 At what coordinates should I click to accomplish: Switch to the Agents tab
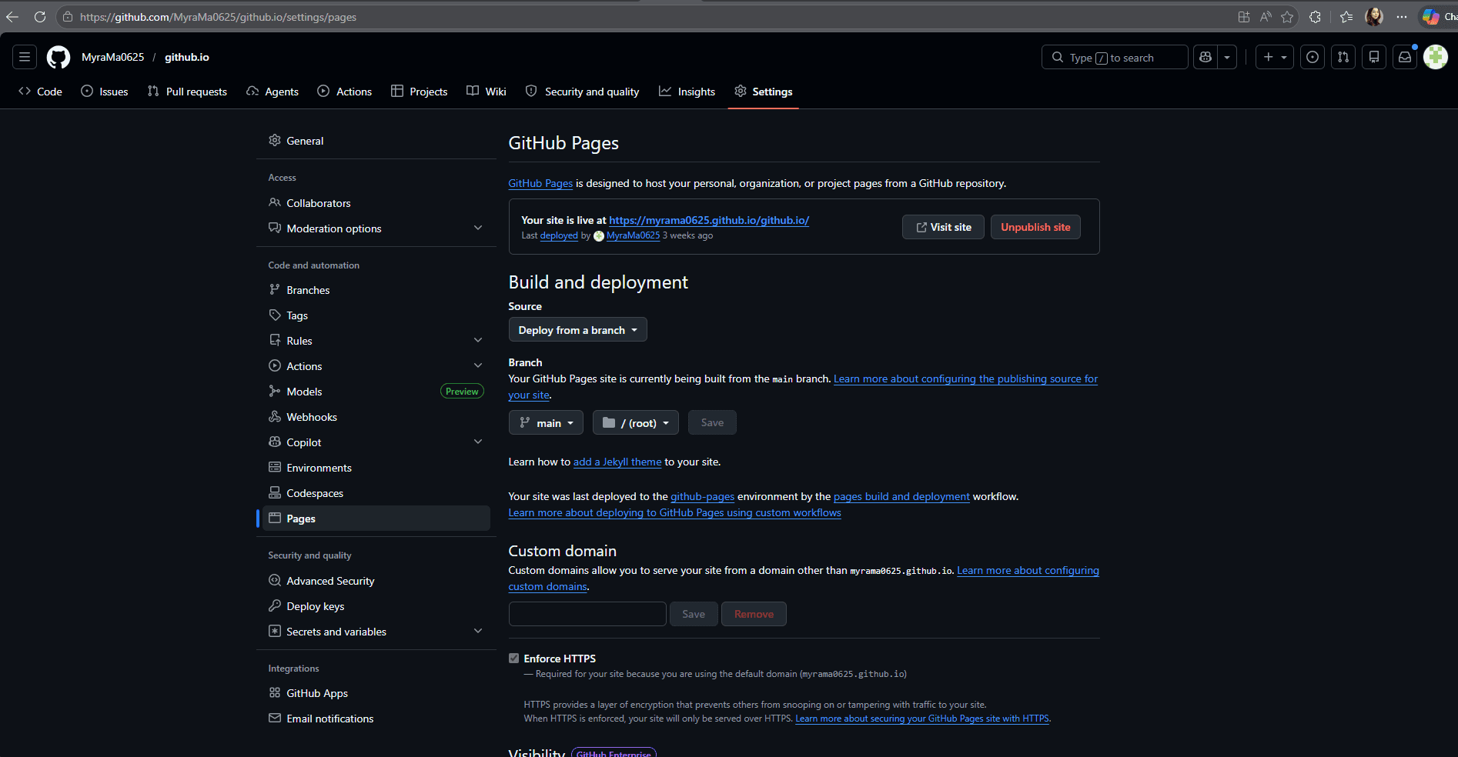[273, 92]
